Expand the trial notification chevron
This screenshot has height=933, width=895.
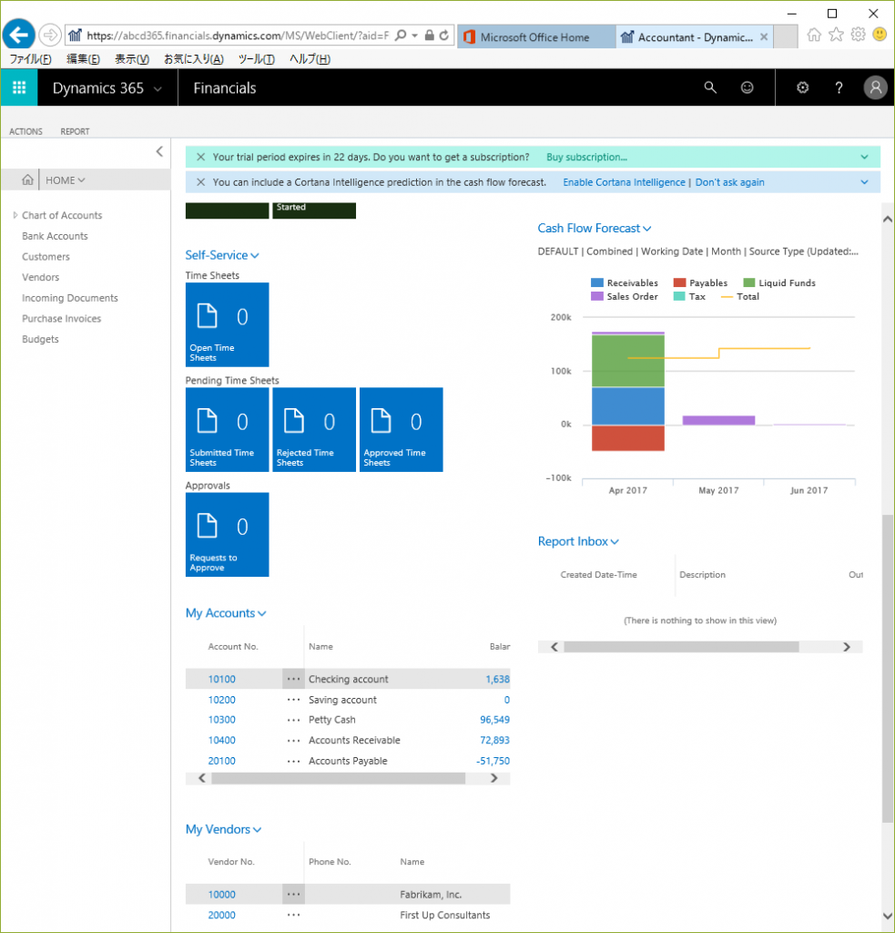(865, 157)
